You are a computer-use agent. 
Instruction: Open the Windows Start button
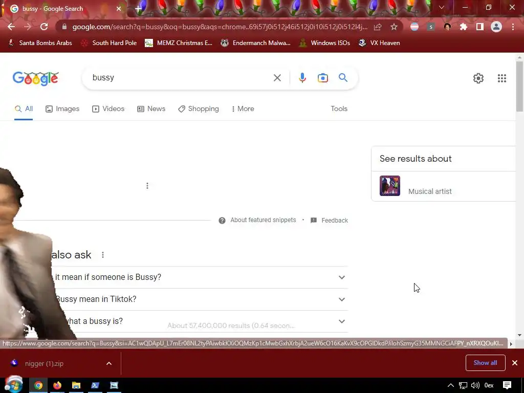click(13, 385)
